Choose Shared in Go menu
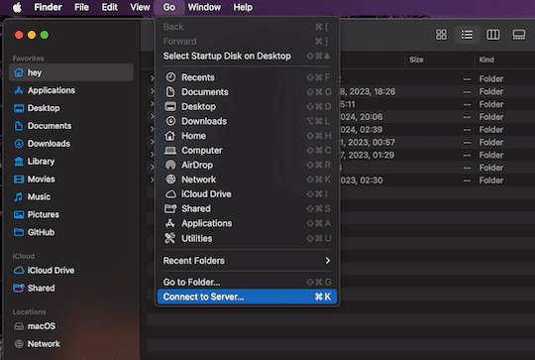 [x=247, y=208]
